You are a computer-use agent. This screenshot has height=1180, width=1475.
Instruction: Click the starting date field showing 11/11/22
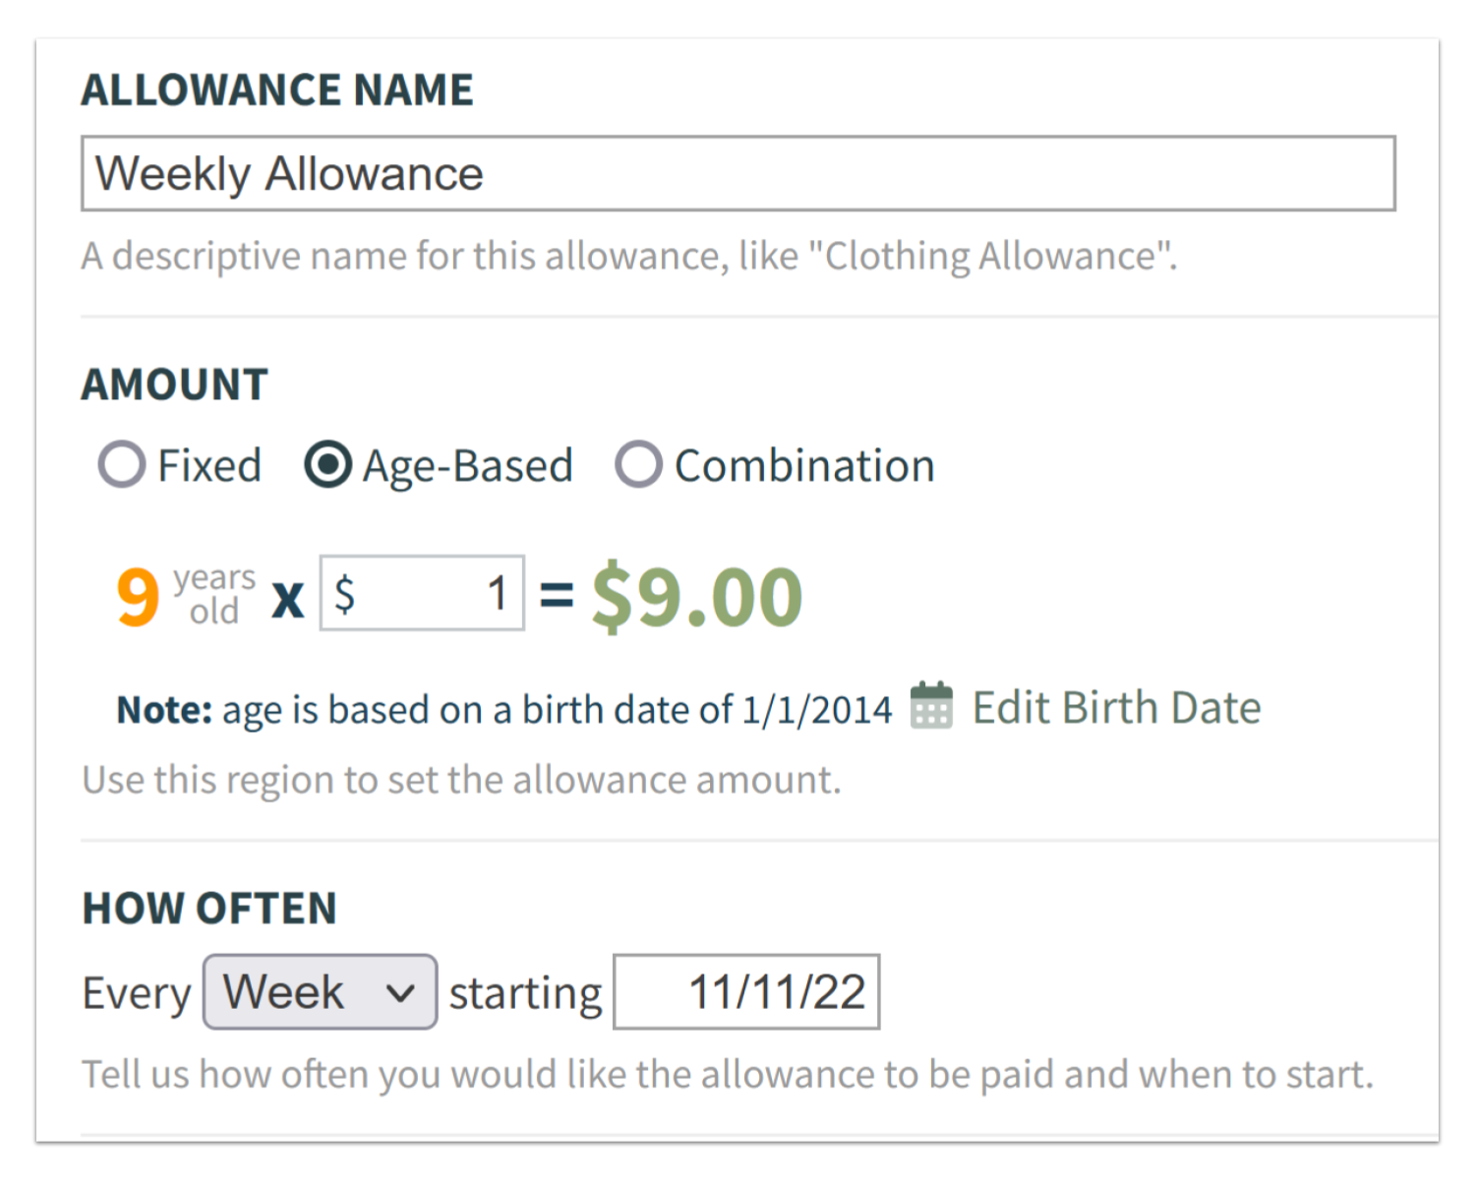(746, 991)
